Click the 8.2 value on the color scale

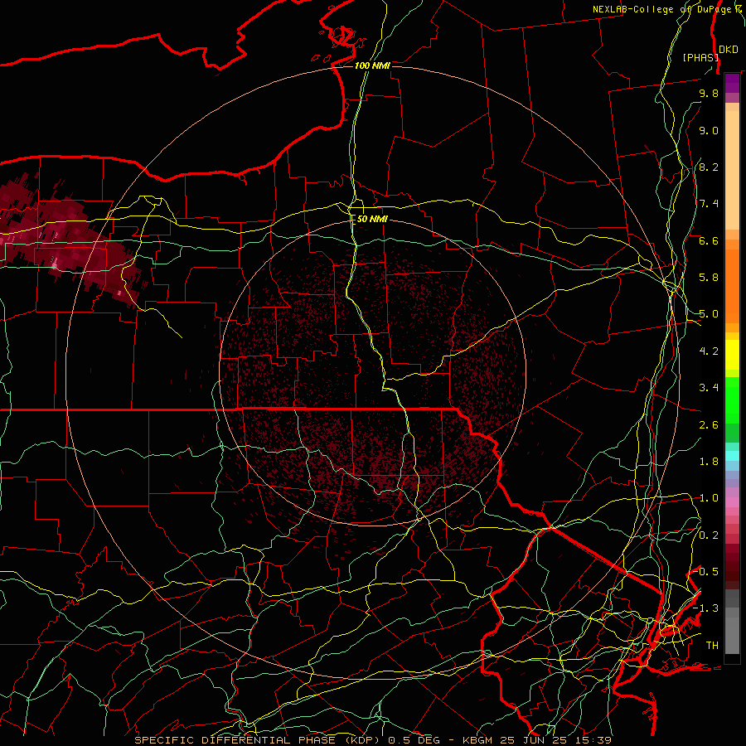709,167
